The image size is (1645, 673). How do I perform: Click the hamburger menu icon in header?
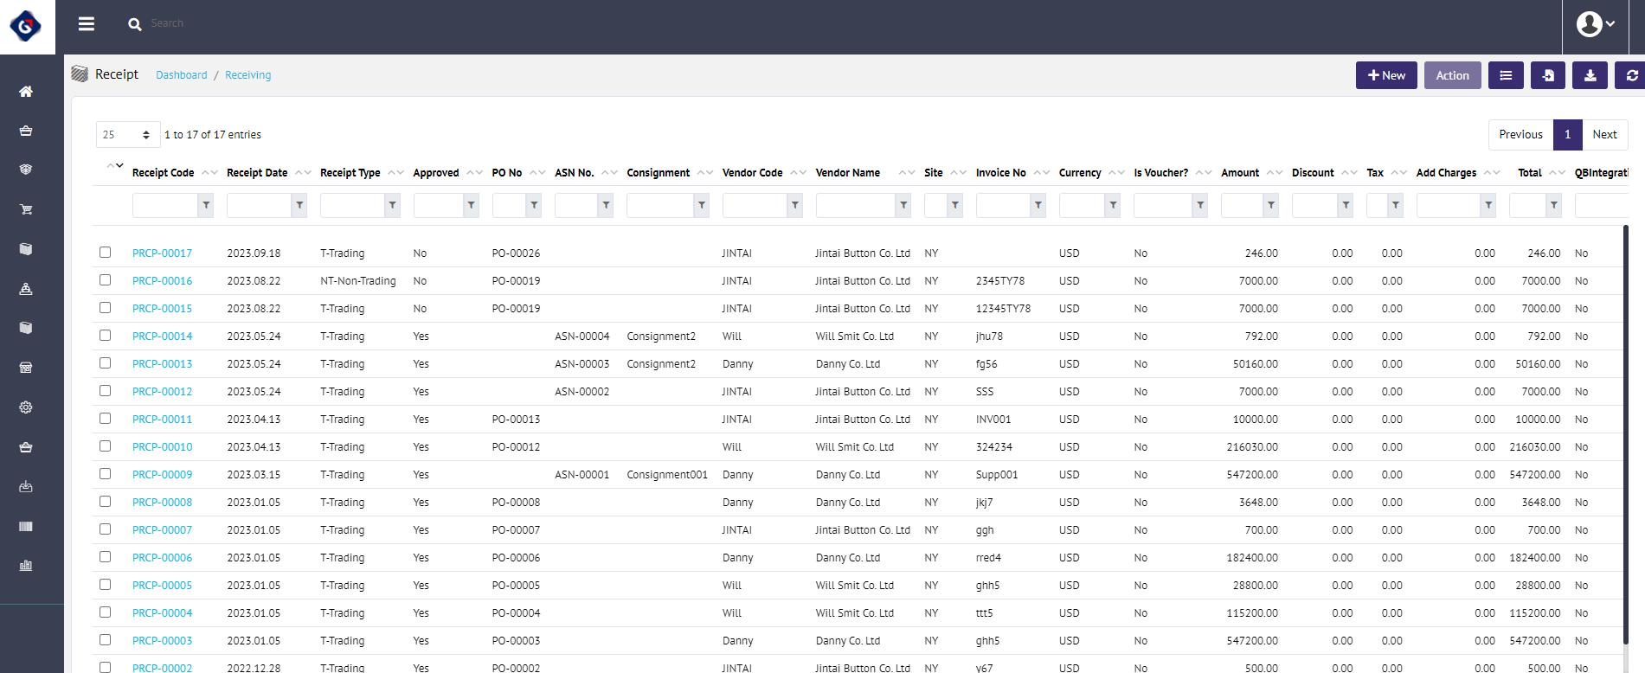[x=87, y=24]
